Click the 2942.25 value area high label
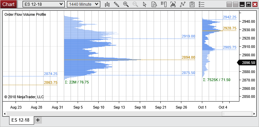The width and height of the screenshot is (259, 127). coord(230,17)
